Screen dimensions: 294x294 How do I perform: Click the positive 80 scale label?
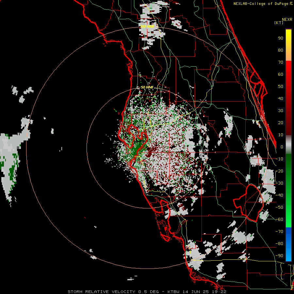tap(281, 50)
